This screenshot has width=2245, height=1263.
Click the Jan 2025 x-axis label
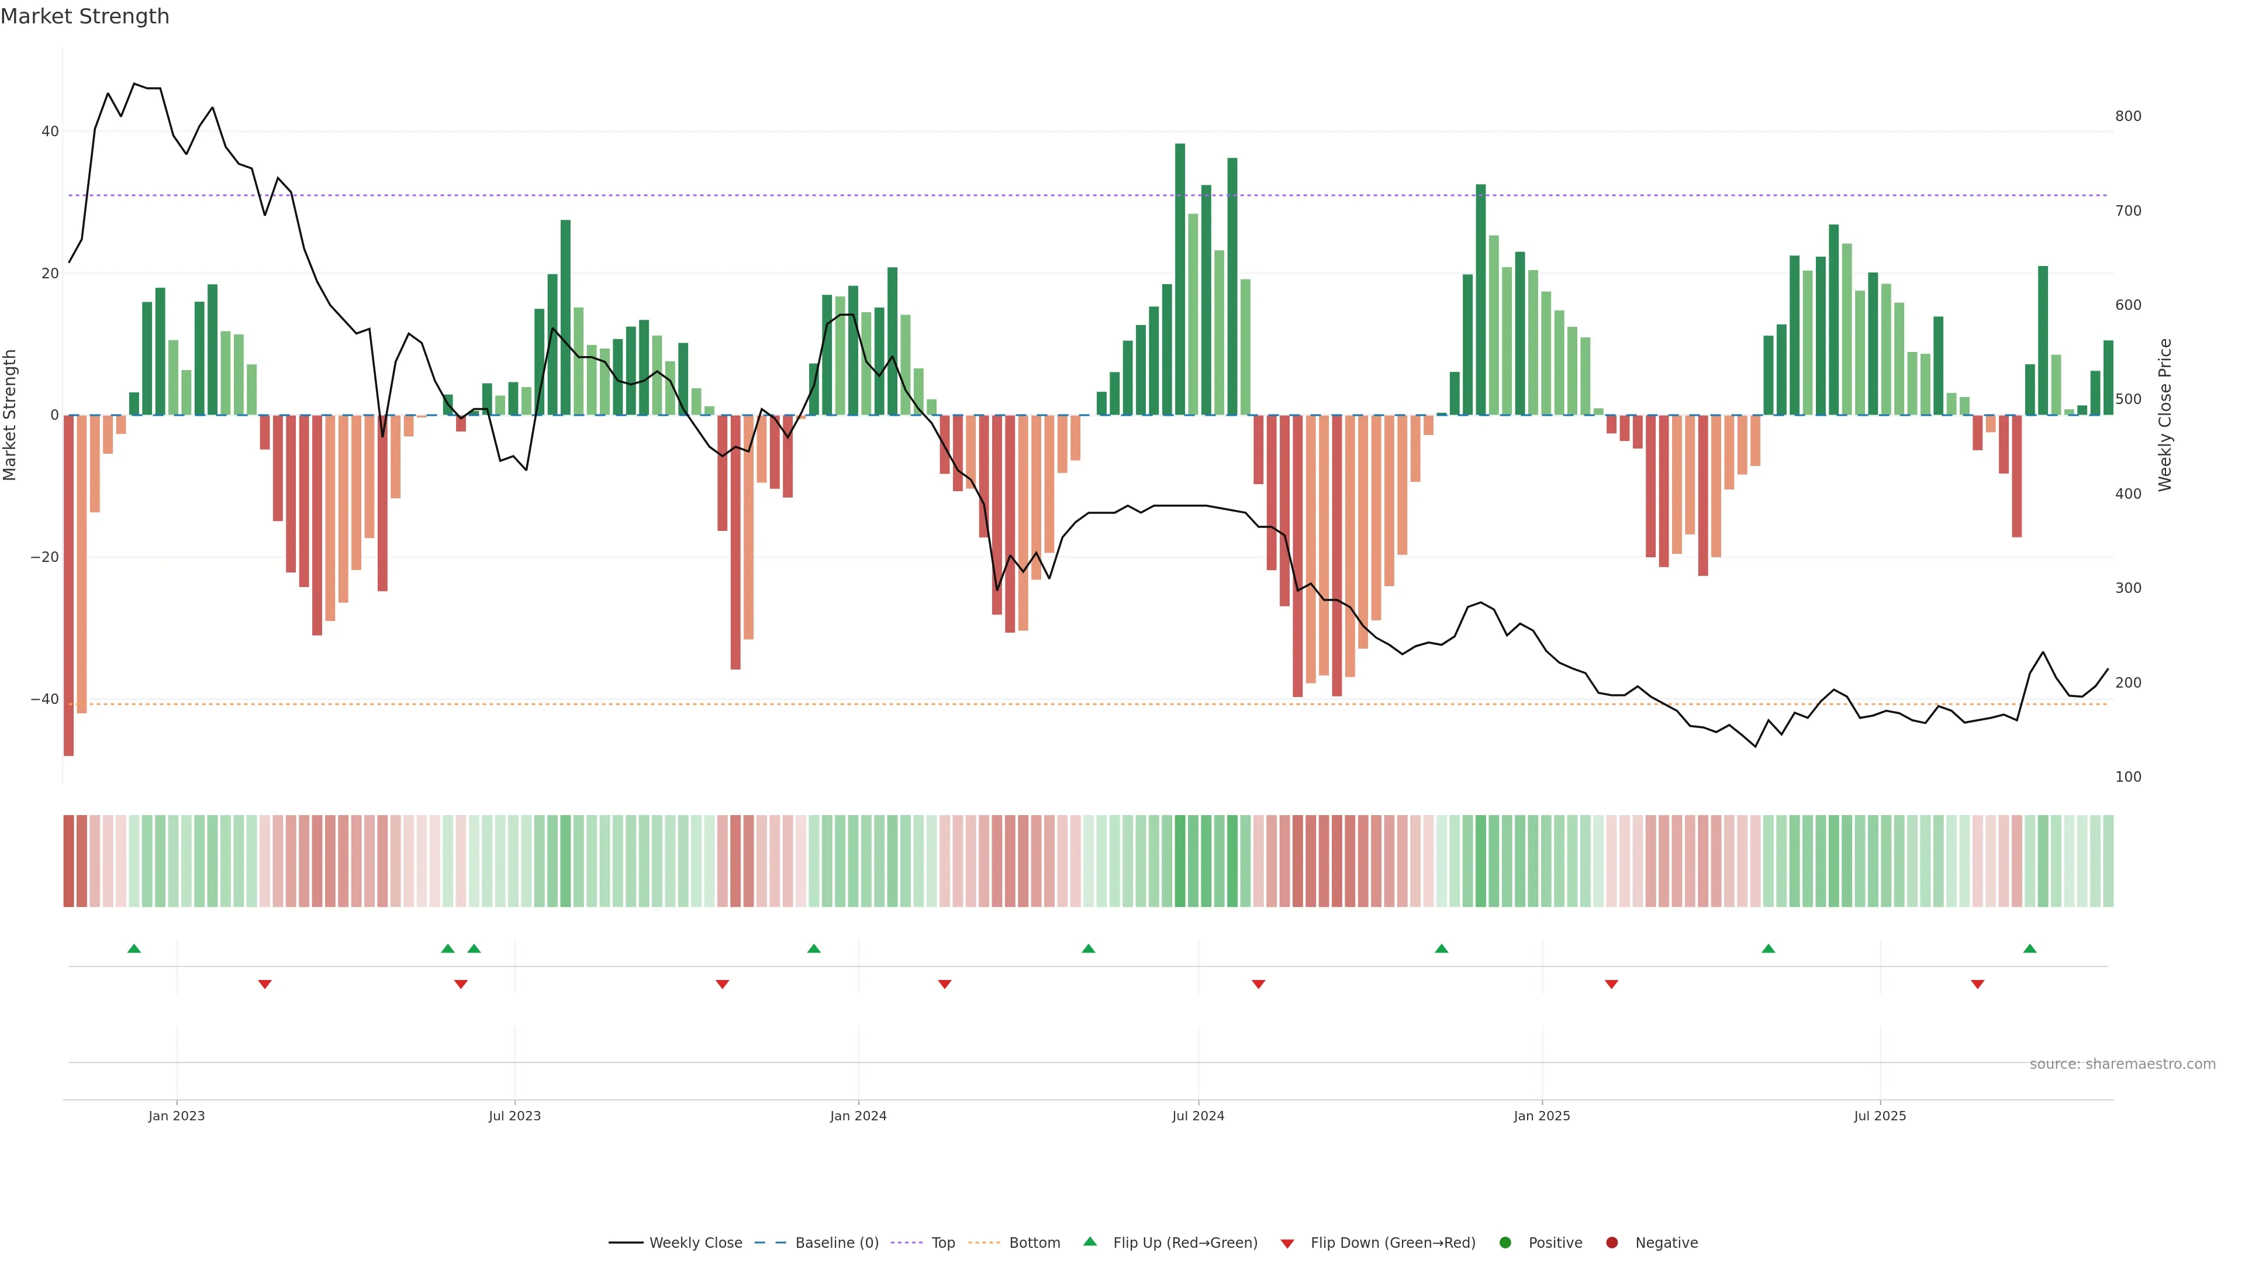pyautogui.click(x=1542, y=1116)
